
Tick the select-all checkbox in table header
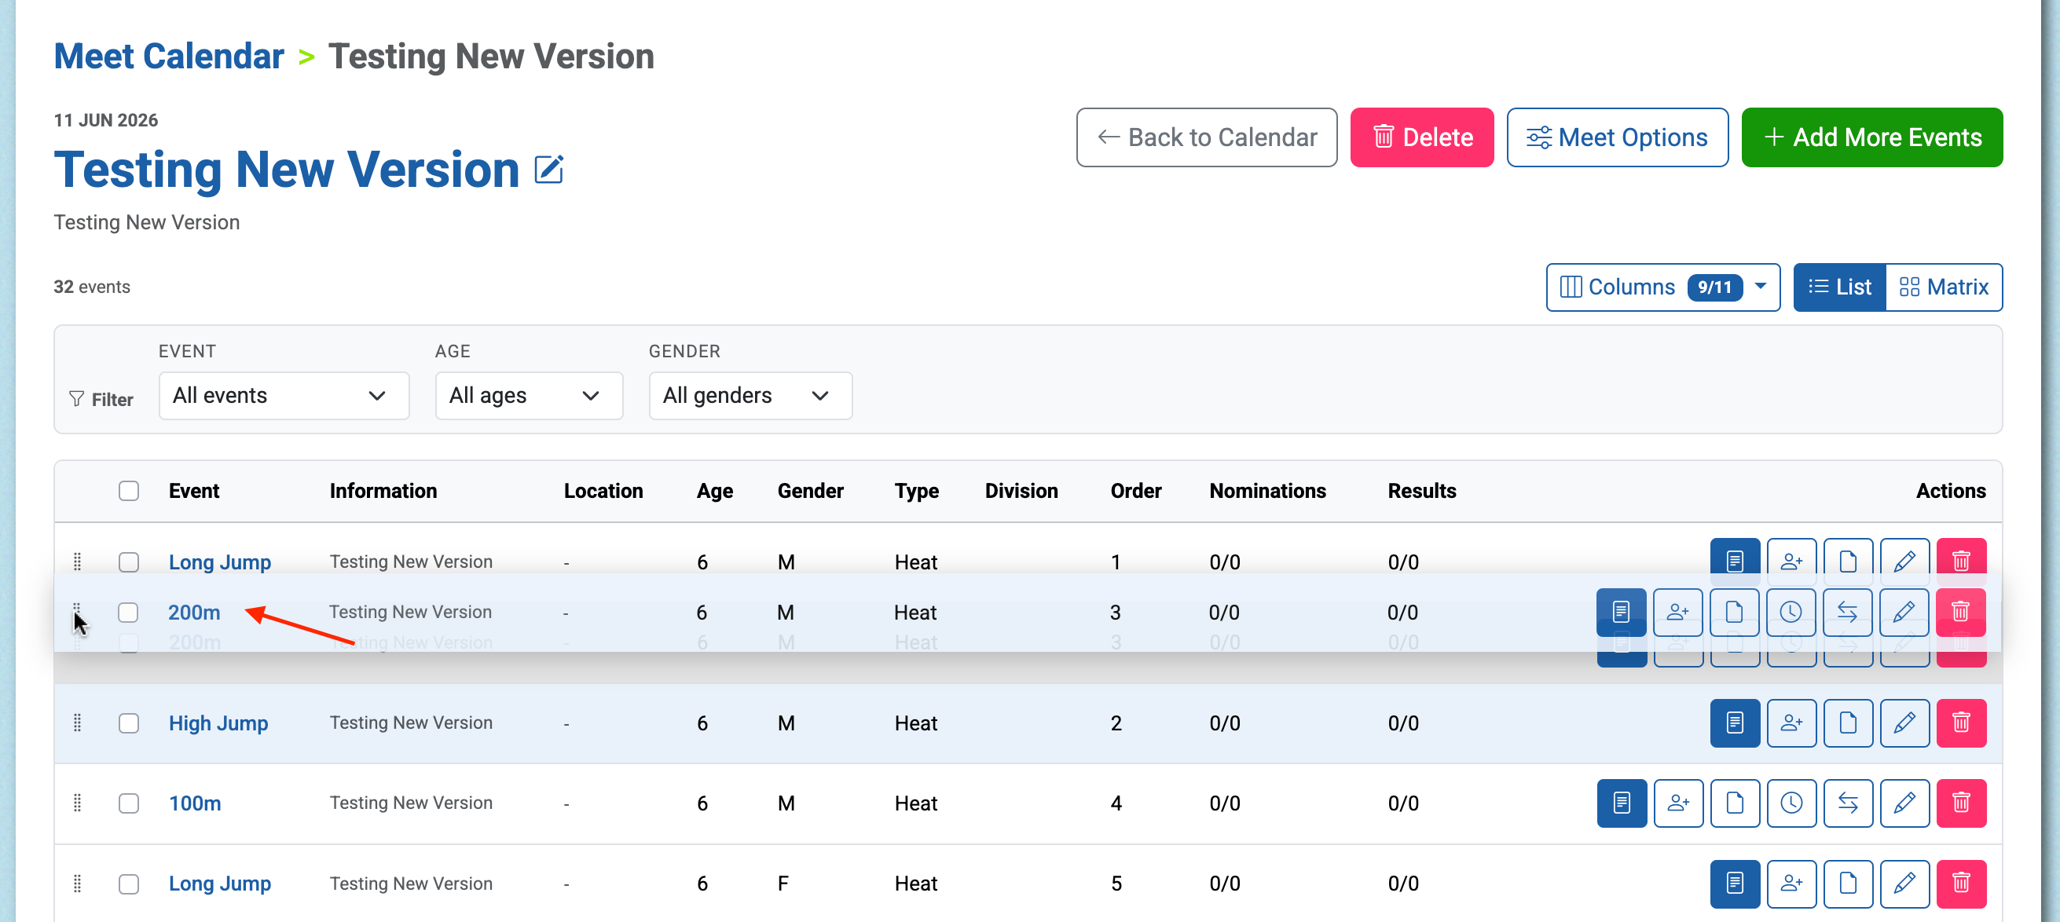coord(129,490)
